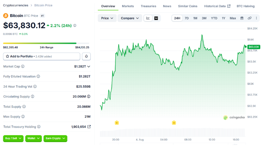The height and width of the screenshot is (147, 262).
Task: Click the 21M max supply value
Action: click(88, 116)
